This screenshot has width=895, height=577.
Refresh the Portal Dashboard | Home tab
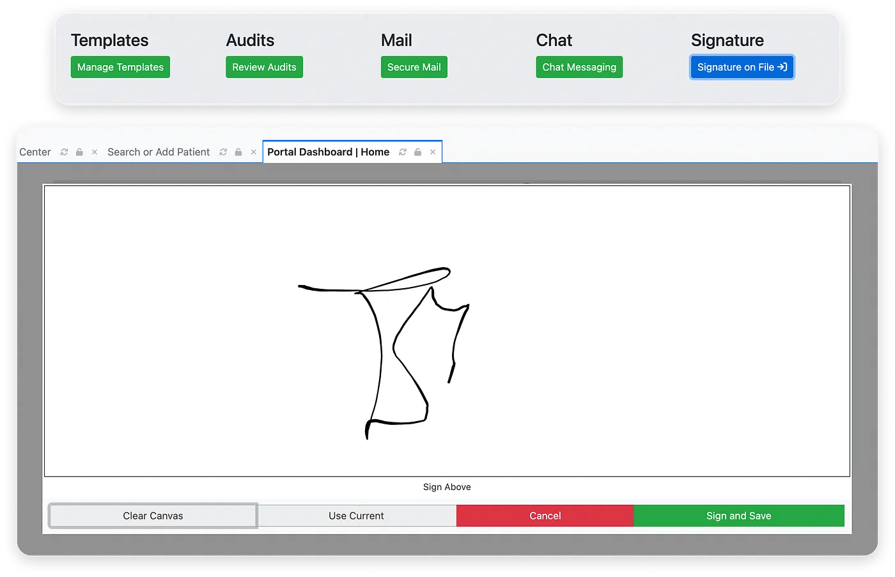pos(402,152)
